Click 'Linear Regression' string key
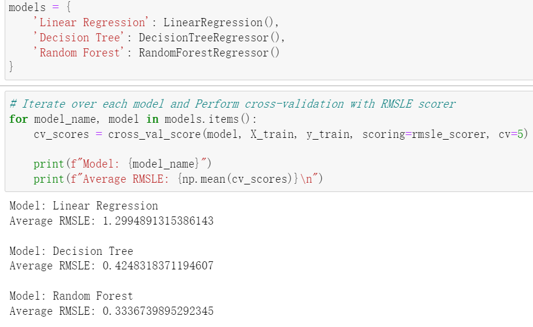The height and width of the screenshot is (327, 533). (91, 22)
